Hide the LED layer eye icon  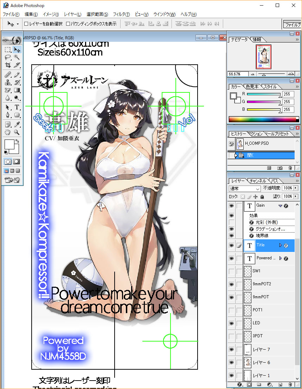pos(232,323)
